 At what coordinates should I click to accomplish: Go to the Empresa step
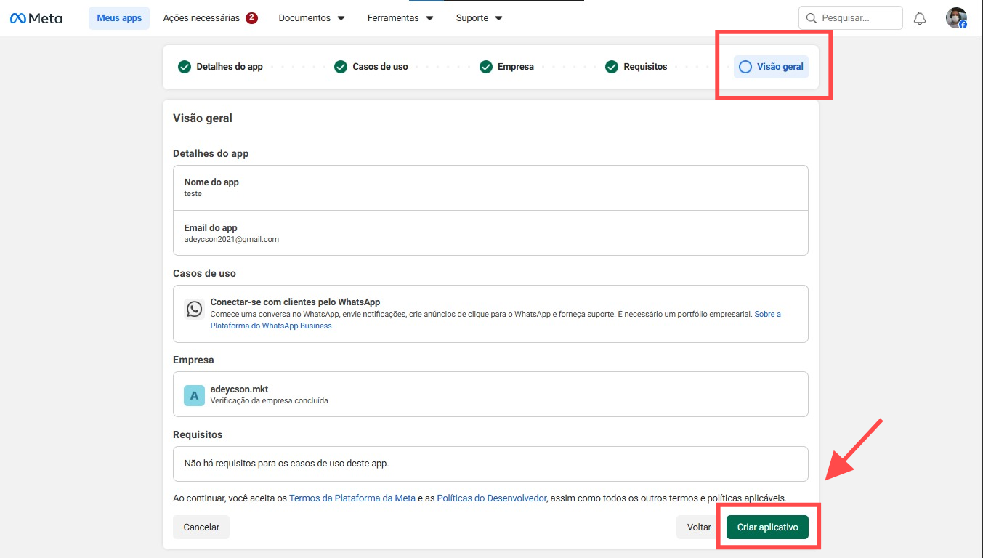coord(507,67)
